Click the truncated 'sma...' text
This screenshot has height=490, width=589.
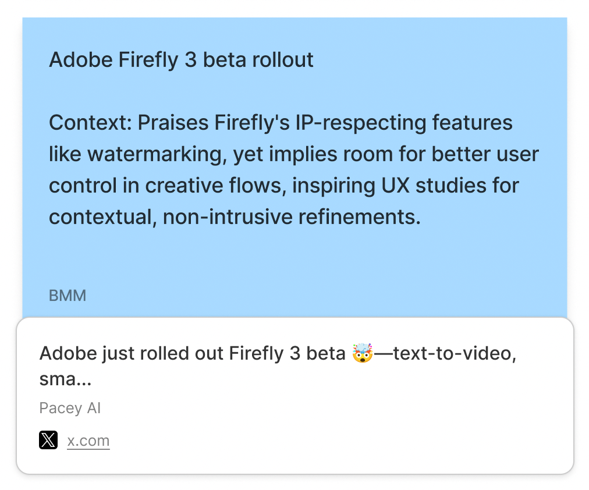[x=65, y=380]
